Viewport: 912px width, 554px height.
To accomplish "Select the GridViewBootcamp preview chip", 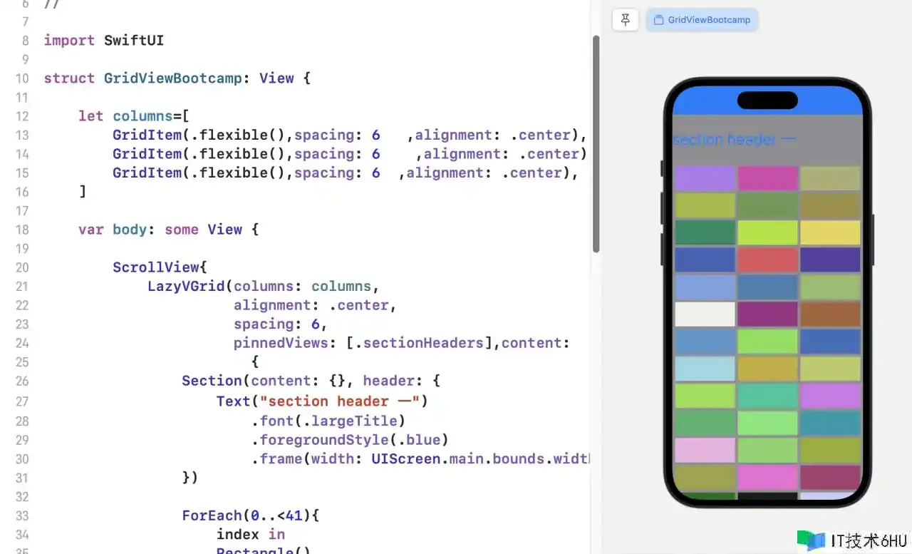I will click(x=702, y=20).
